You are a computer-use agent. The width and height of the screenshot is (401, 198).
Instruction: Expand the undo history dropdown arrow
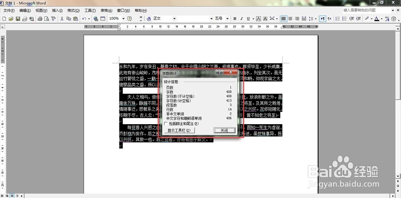tap(89, 19)
